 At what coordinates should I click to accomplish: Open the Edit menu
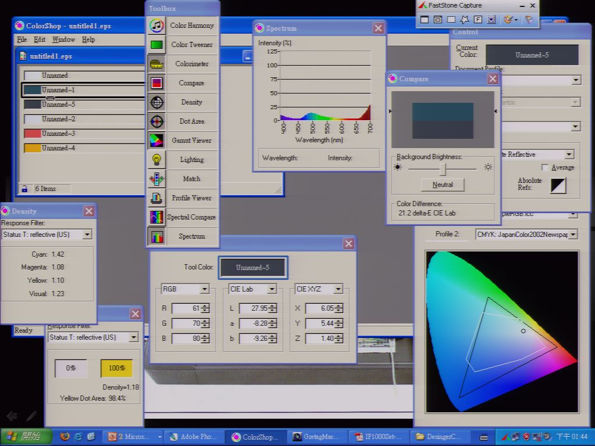click(x=40, y=39)
